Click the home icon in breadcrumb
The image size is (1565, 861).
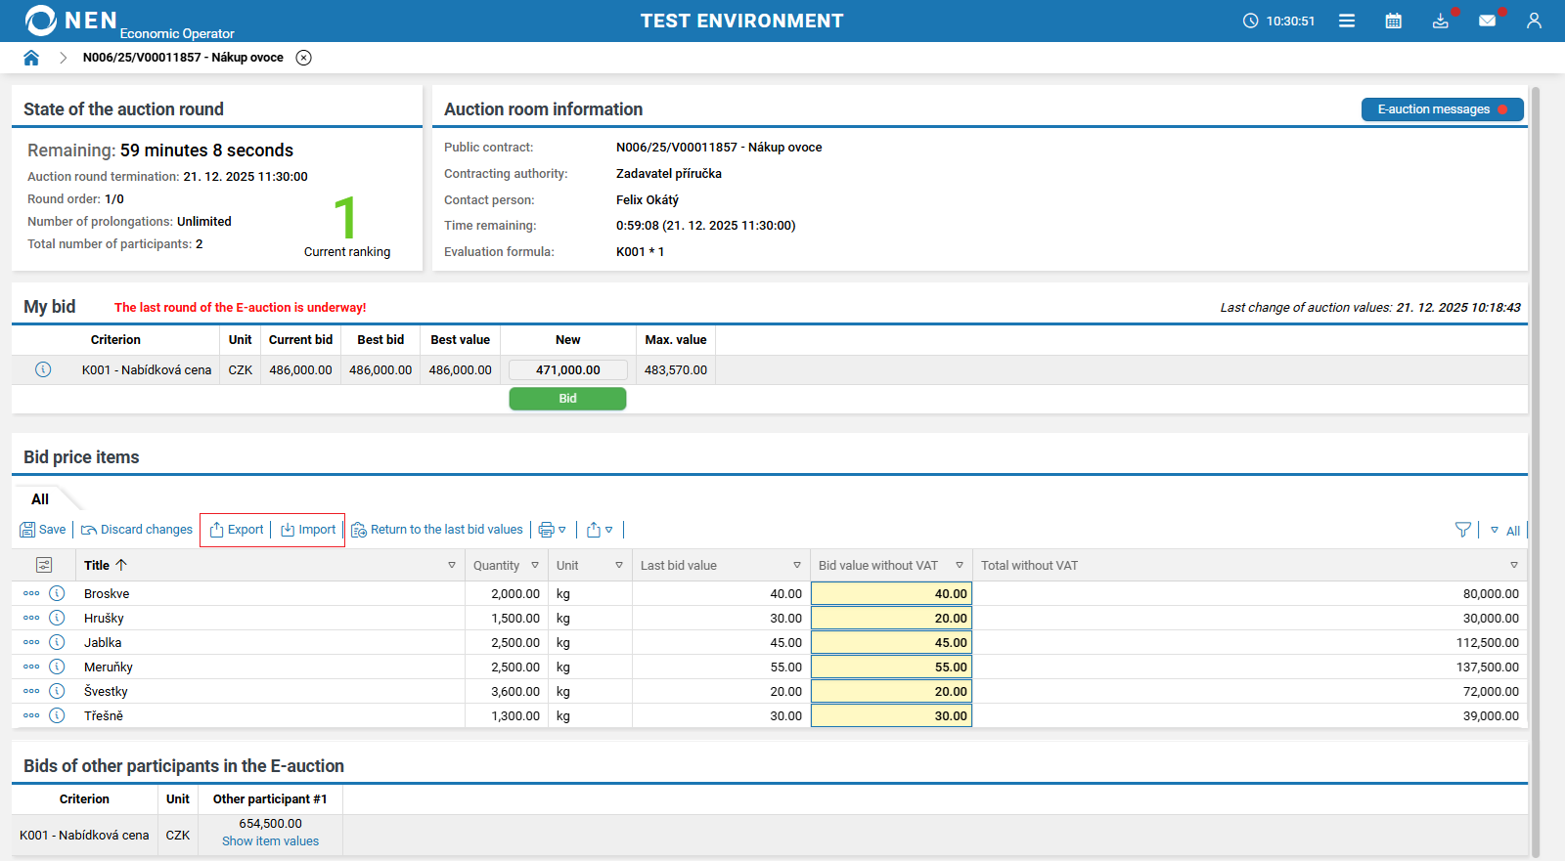(x=31, y=58)
